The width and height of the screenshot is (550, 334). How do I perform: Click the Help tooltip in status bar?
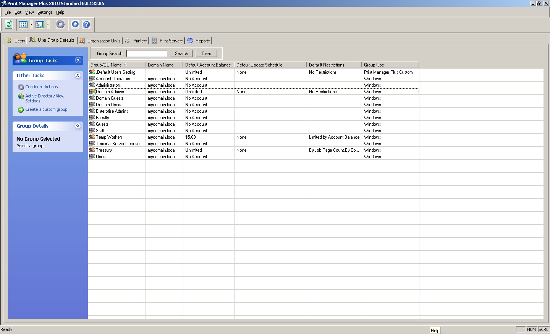click(435, 330)
